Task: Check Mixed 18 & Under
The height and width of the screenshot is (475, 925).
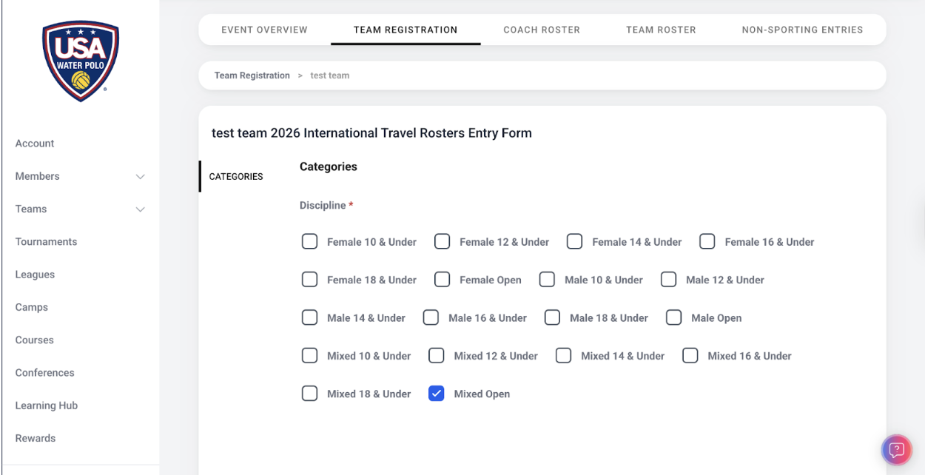Action: [309, 394]
